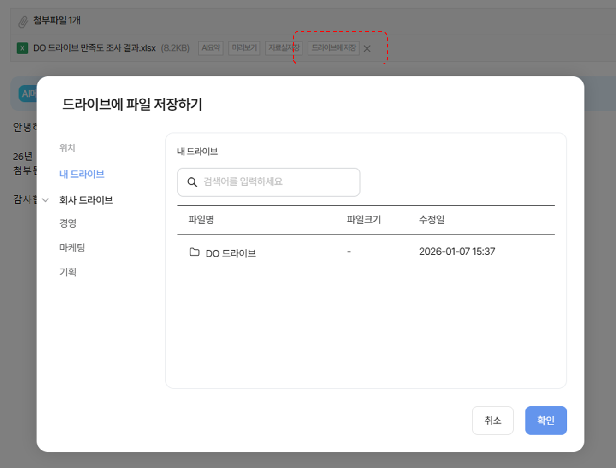Open the 마케팅 folder under 회사 드라이브

click(x=72, y=247)
